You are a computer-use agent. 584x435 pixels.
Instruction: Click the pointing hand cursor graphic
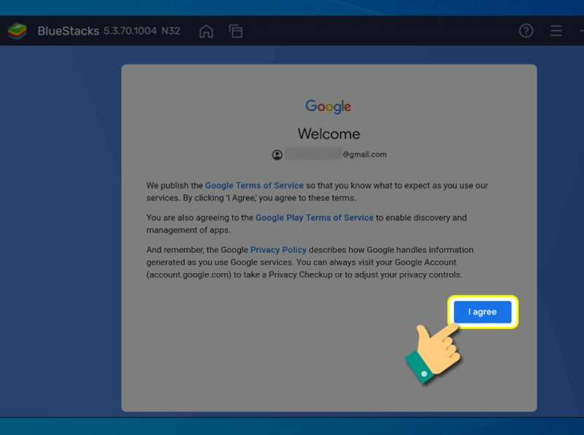click(x=434, y=349)
